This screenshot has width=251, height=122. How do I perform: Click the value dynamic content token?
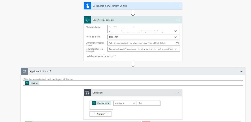tap(32, 83)
